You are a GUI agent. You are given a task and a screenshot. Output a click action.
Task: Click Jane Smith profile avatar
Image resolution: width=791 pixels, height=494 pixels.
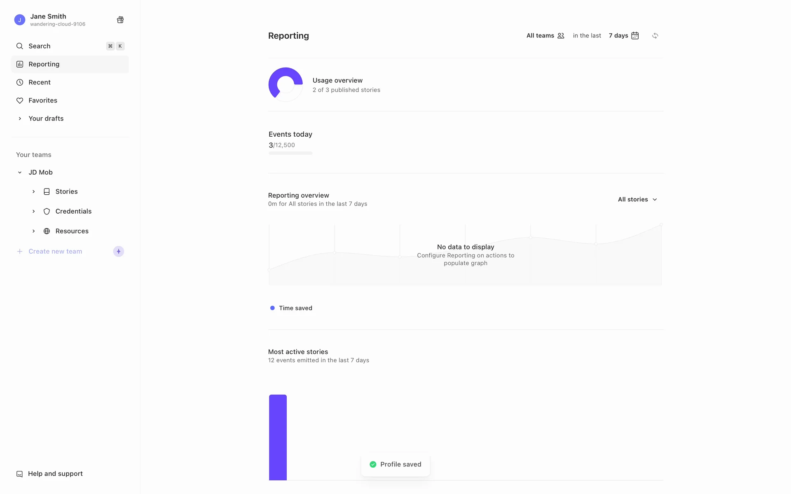click(x=20, y=20)
